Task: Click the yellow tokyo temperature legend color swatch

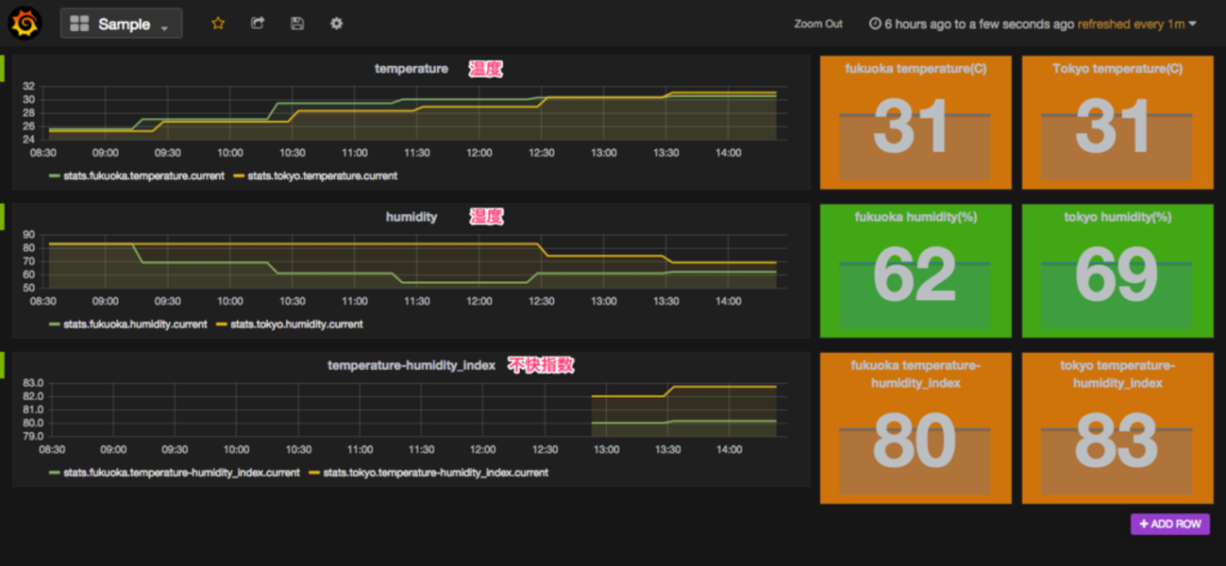Action: point(239,175)
